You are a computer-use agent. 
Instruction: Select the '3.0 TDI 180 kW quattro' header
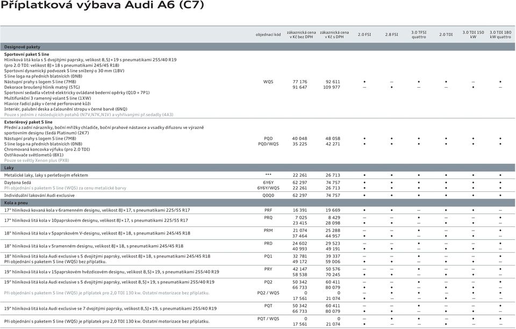coord(500,34)
